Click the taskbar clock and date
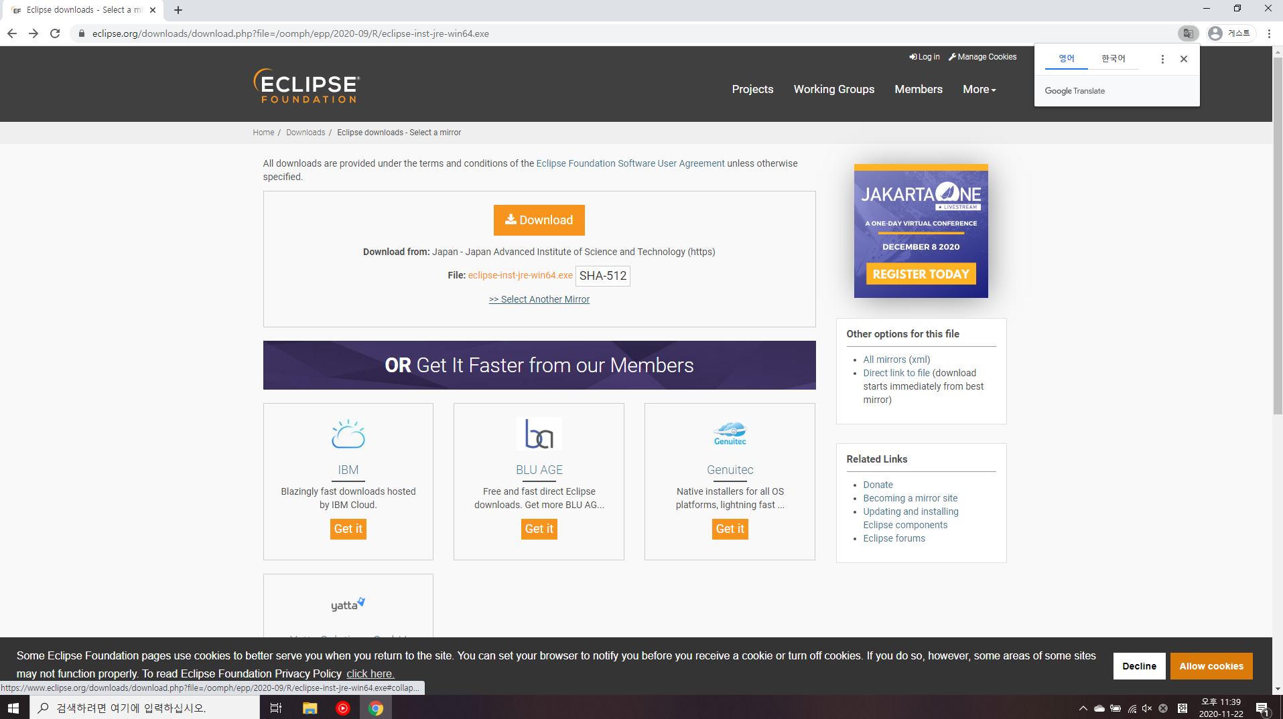1283x719 pixels. coord(1221,708)
